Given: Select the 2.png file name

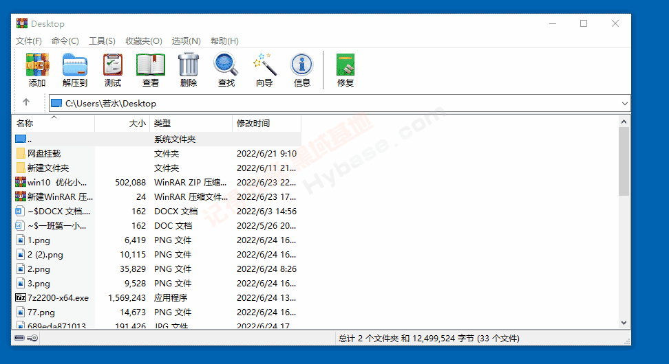Looking at the screenshot, I should pos(39,269).
